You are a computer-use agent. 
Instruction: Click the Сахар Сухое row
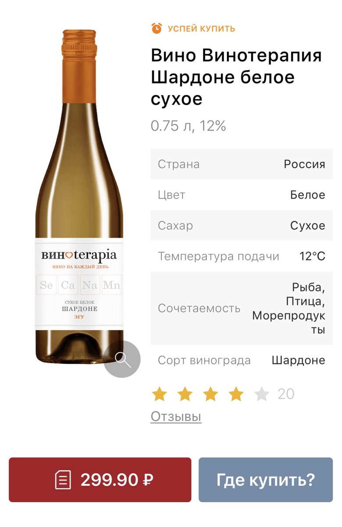tap(241, 226)
